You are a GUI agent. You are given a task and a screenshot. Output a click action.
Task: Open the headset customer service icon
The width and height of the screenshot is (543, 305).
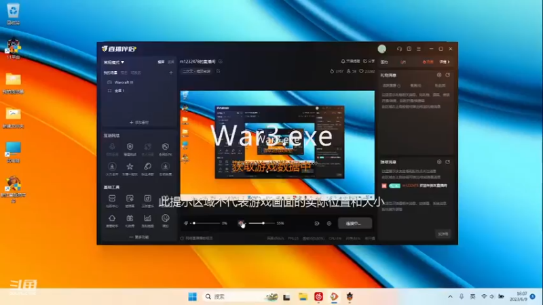[x=399, y=49]
